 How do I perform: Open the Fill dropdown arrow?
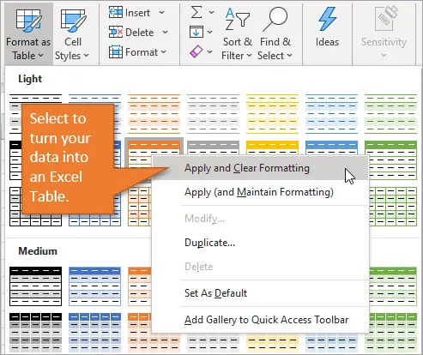pyautogui.click(x=209, y=32)
